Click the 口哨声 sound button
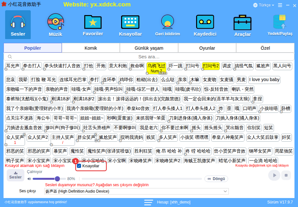Screen dimensions: 298x207 click(250, 109)
